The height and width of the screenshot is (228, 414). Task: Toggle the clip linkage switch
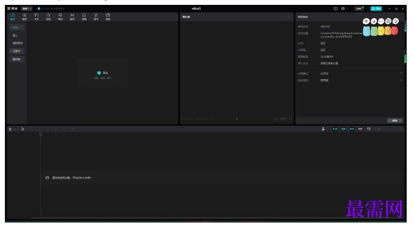352,129
